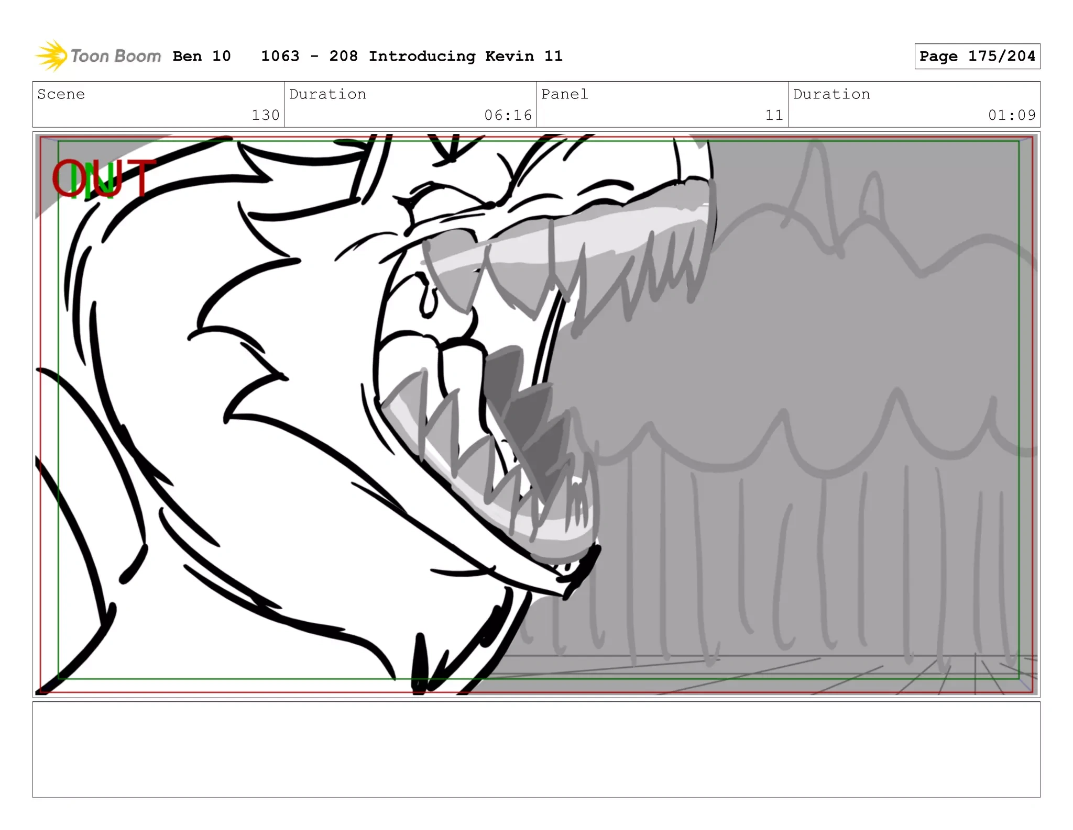The height and width of the screenshot is (830, 1073).
Task: Click the Page 175/204 indicator box
Action: [x=977, y=57]
